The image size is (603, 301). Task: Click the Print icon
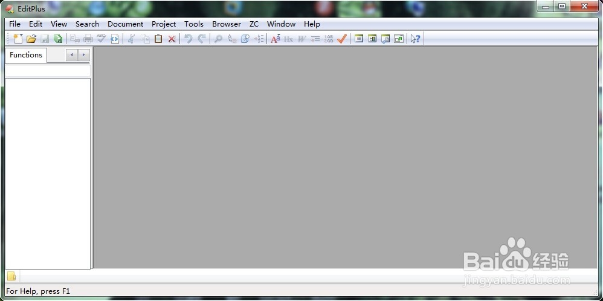coord(88,39)
